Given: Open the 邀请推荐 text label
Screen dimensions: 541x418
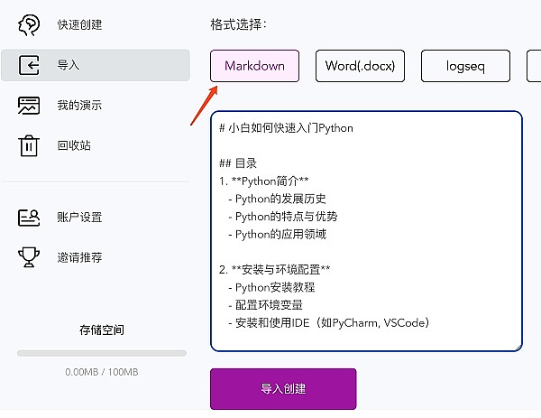Looking at the screenshot, I should click(79, 257).
